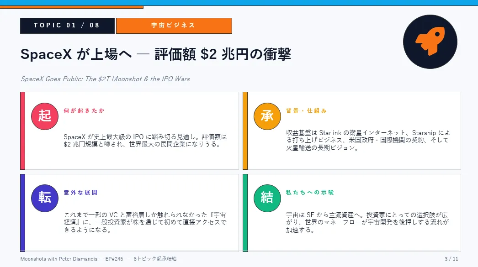
Task: Click the paragraph about 史上最大級の IPO
Action: (x=145, y=141)
